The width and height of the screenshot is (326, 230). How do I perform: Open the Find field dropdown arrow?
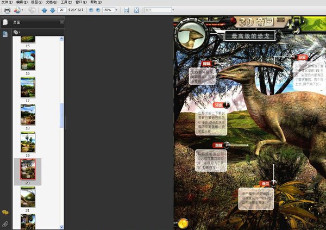(x=173, y=10)
